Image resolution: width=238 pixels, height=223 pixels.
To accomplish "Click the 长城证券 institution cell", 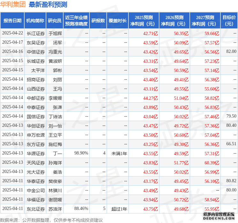I will [36, 61].
